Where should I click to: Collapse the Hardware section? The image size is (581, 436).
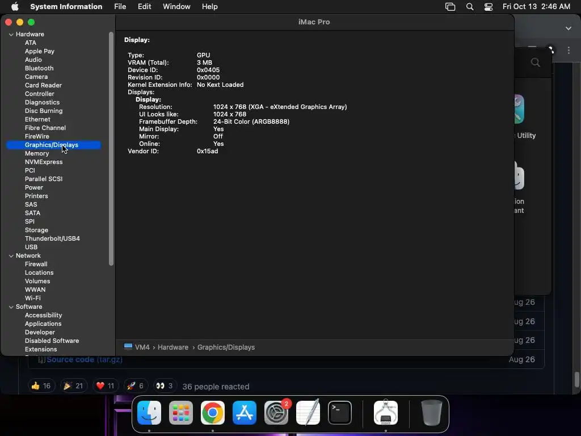tap(11, 34)
